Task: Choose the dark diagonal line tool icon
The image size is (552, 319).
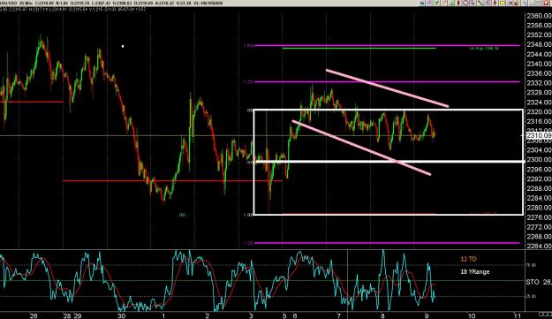Action: point(480,3)
